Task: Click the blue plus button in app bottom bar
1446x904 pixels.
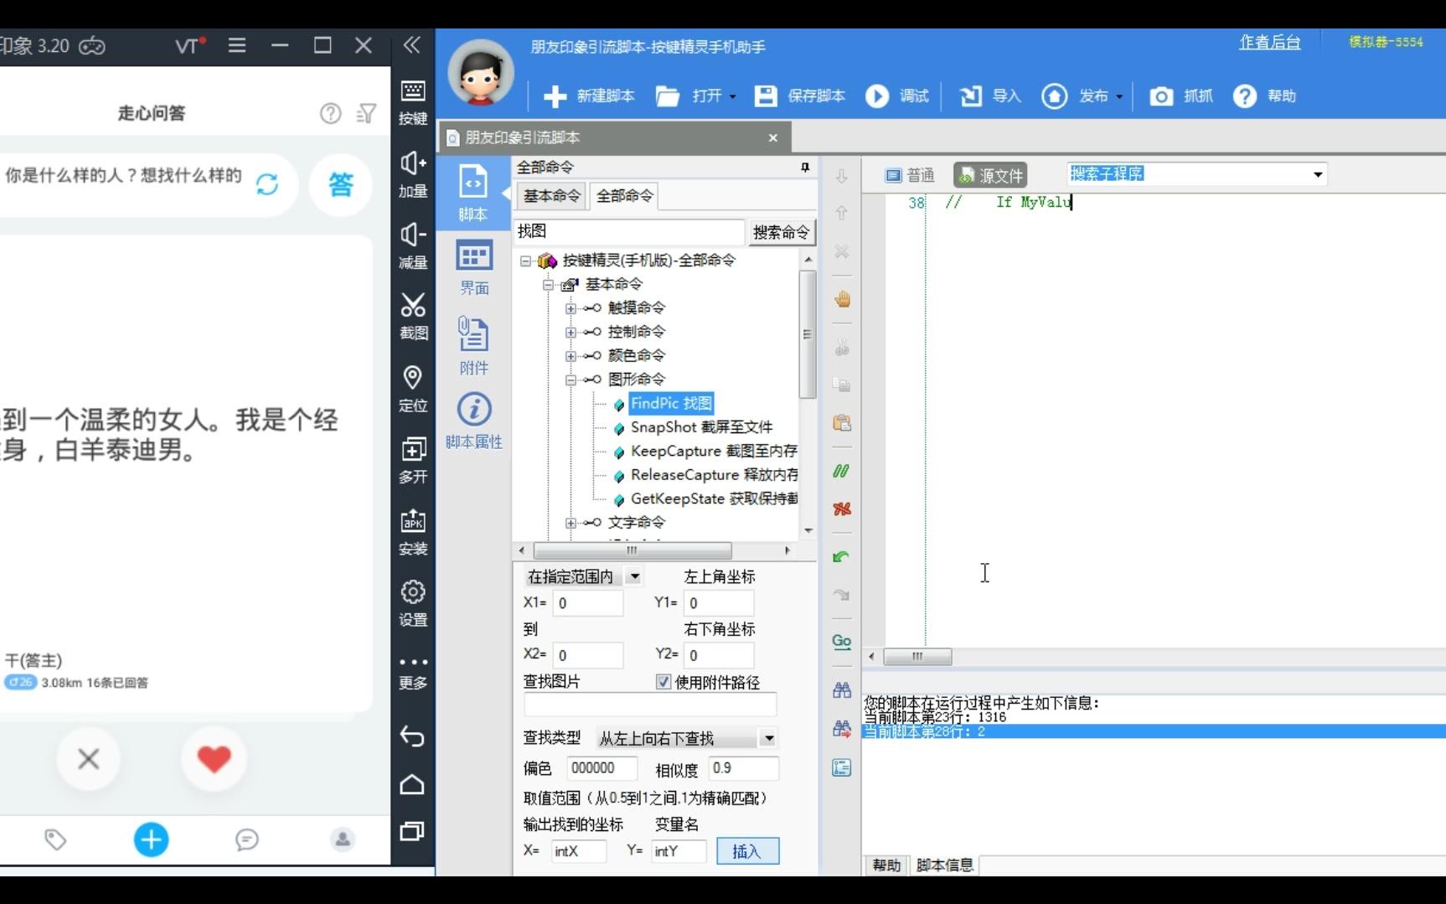Action: [151, 839]
